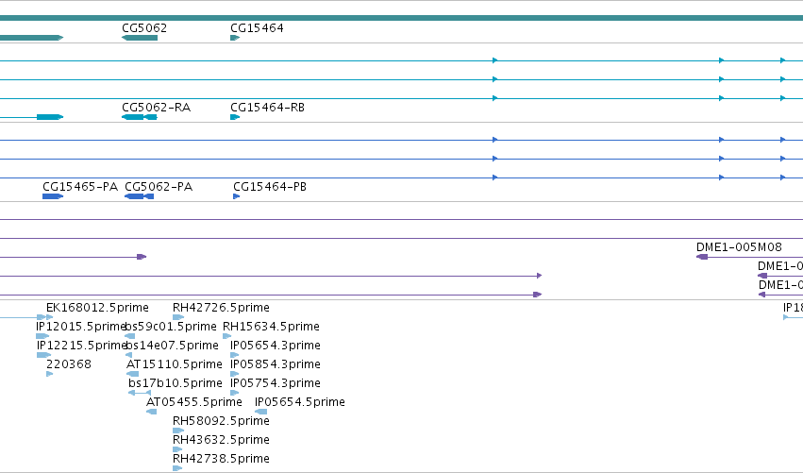The image size is (803, 473).
Task: Select the purple arrow glyph under DME1-005M08
Action: tap(702, 257)
